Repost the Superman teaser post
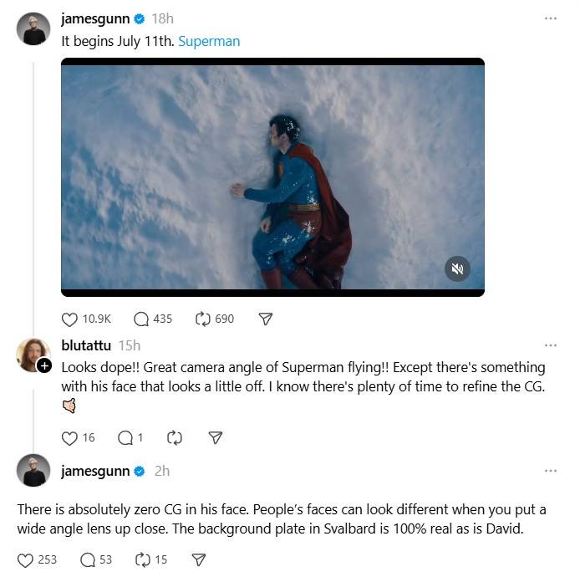This screenshot has height=577, width=580. [202, 319]
